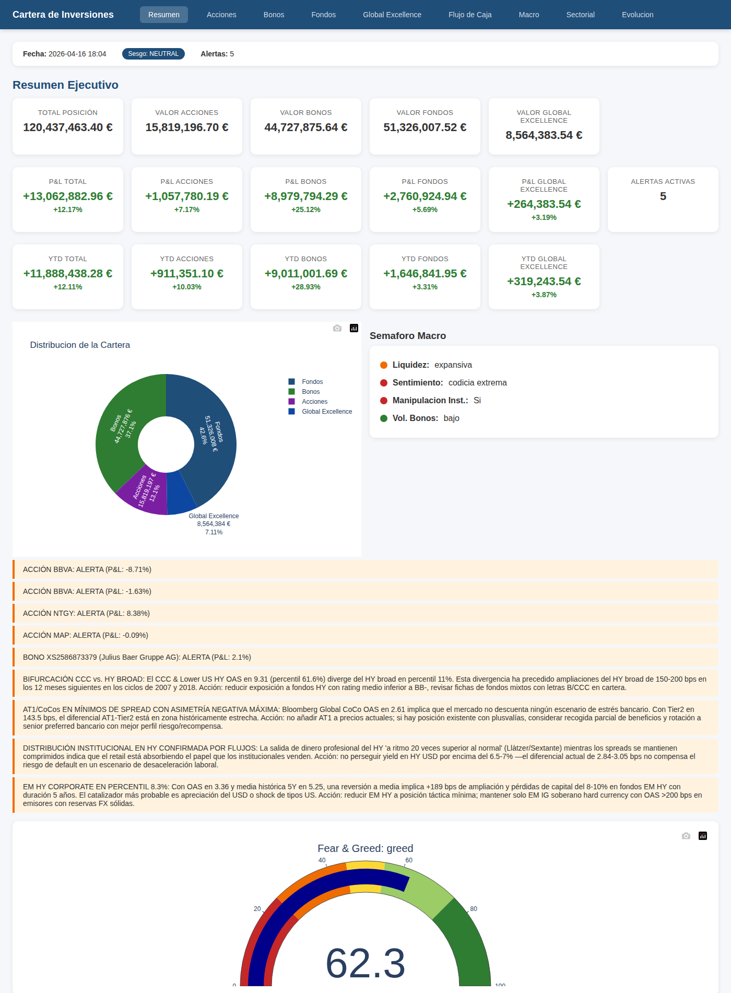Viewport: 731px width, 993px height.
Task: Hide Acciones series via legend entry
Action: pos(314,402)
